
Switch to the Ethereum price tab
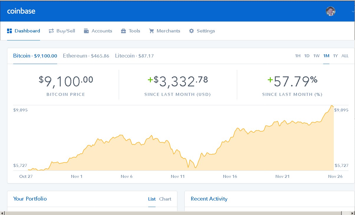pyautogui.click(x=86, y=56)
